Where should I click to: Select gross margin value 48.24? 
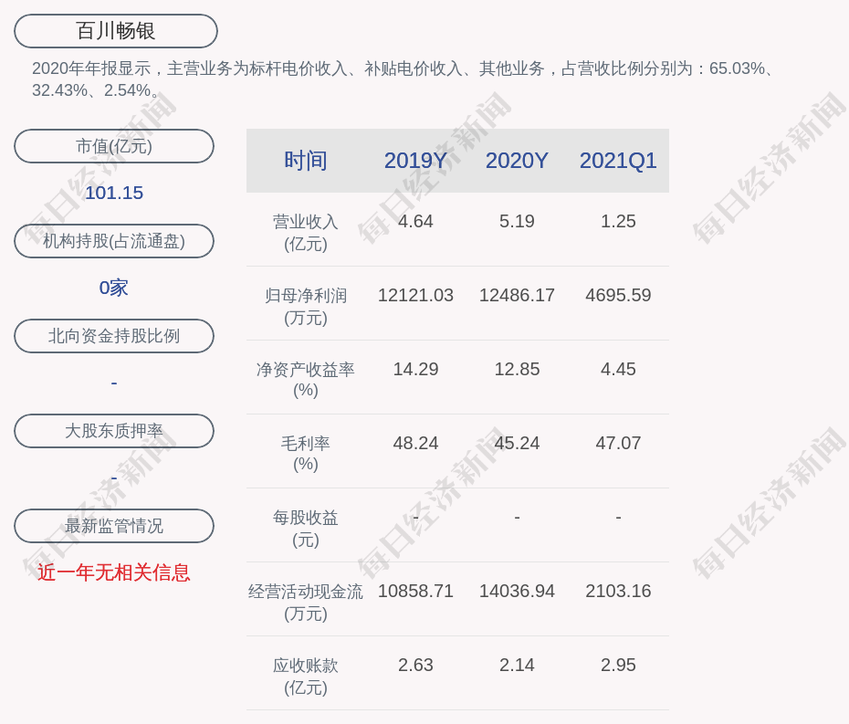click(x=416, y=444)
